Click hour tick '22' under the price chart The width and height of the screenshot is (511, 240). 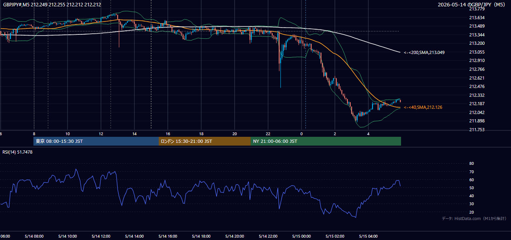tap(268, 134)
